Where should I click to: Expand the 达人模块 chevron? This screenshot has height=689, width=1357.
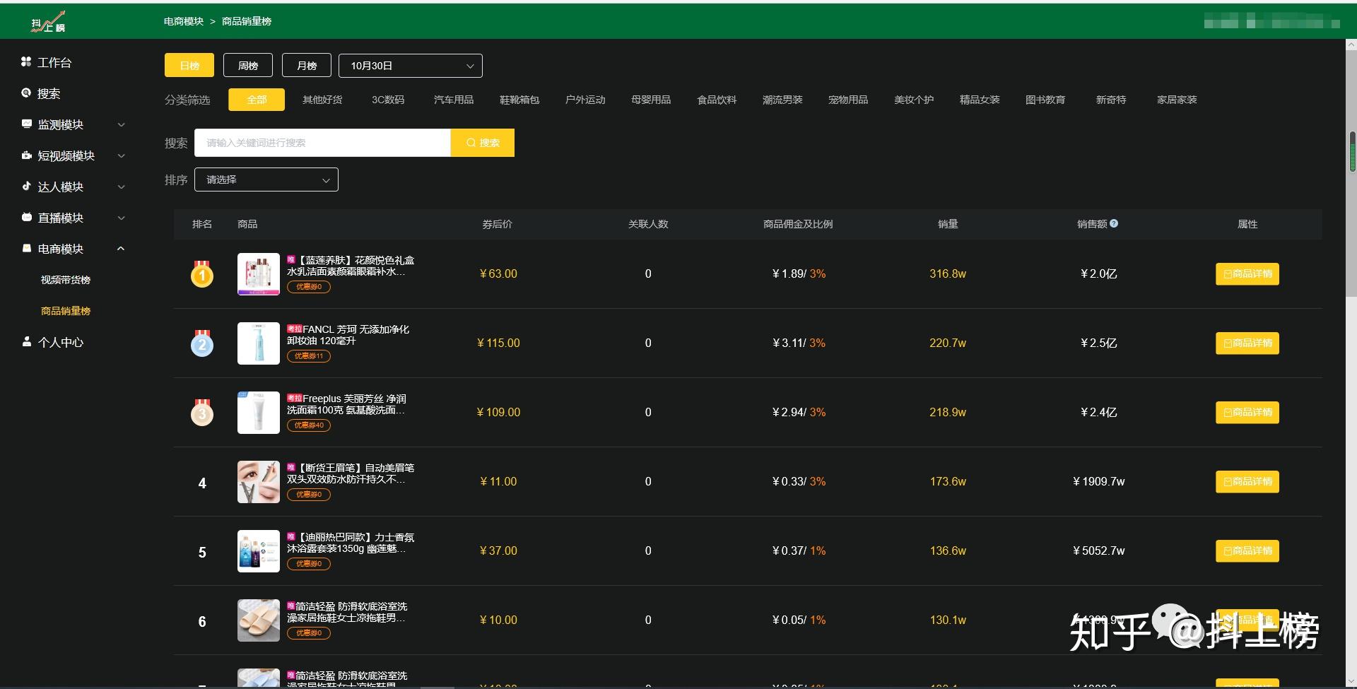pyautogui.click(x=121, y=187)
